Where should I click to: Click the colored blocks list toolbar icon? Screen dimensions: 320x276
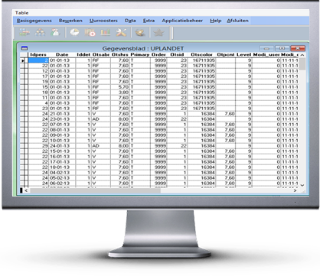(x=24, y=33)
